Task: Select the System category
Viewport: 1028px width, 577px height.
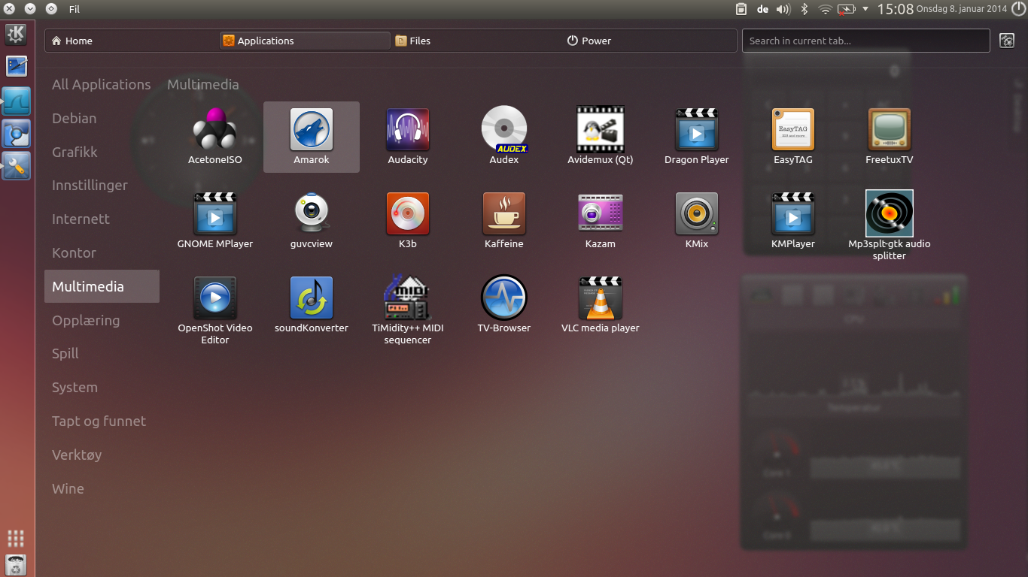Action: tap(102, 388)
